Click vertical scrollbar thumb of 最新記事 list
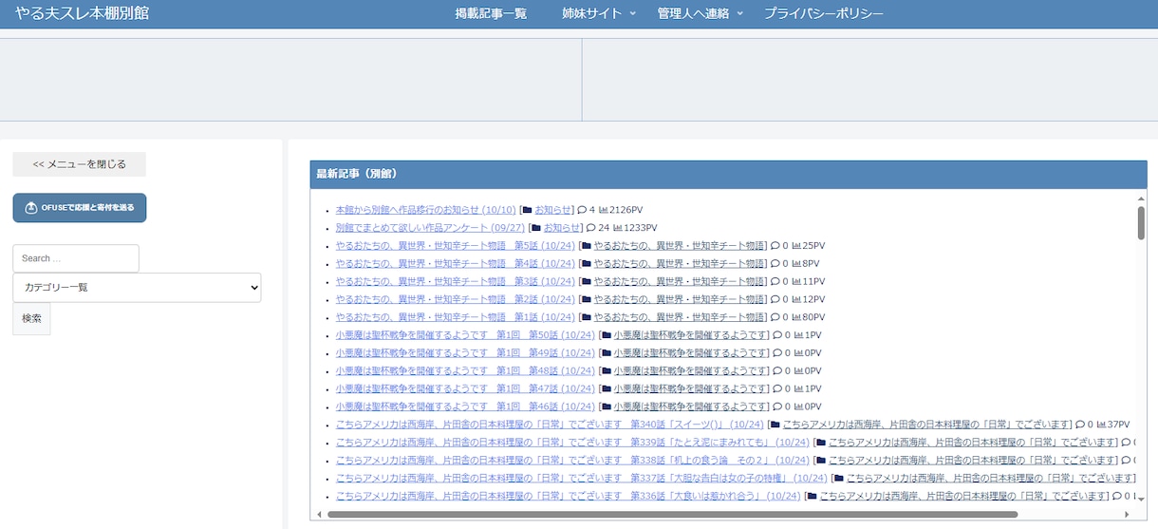1158x529 pixels. 1140,223
